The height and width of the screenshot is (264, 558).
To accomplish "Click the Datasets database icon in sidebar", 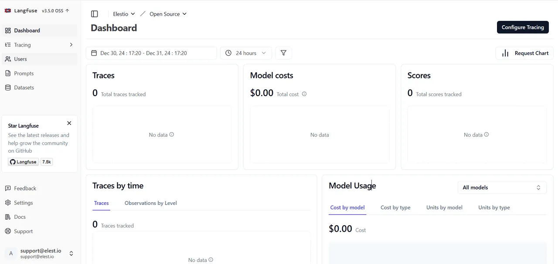I will [x=8, y=87].
